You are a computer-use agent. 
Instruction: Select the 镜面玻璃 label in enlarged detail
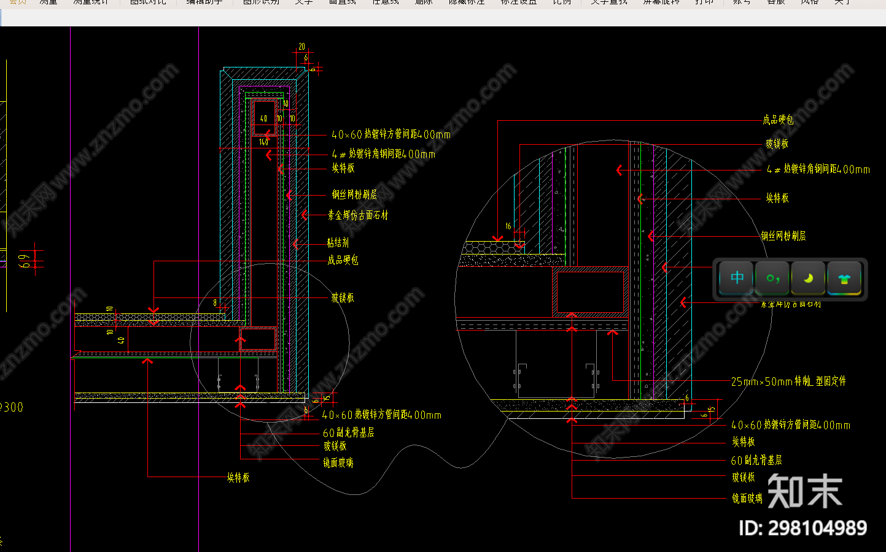[747, 499]
